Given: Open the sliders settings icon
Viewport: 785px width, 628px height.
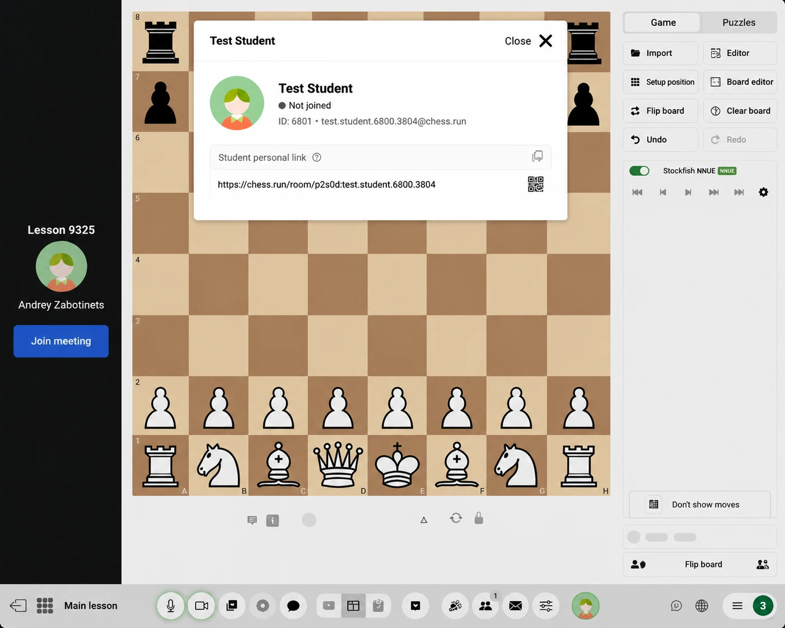Looking at the screenshot, I should [546, 606].
